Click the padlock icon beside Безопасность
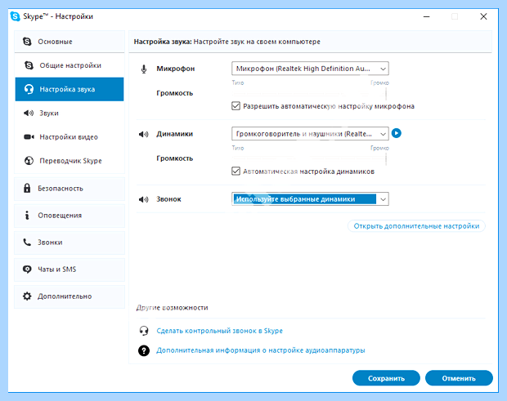This screenshot has height=401, width=507. coord(27,188)
